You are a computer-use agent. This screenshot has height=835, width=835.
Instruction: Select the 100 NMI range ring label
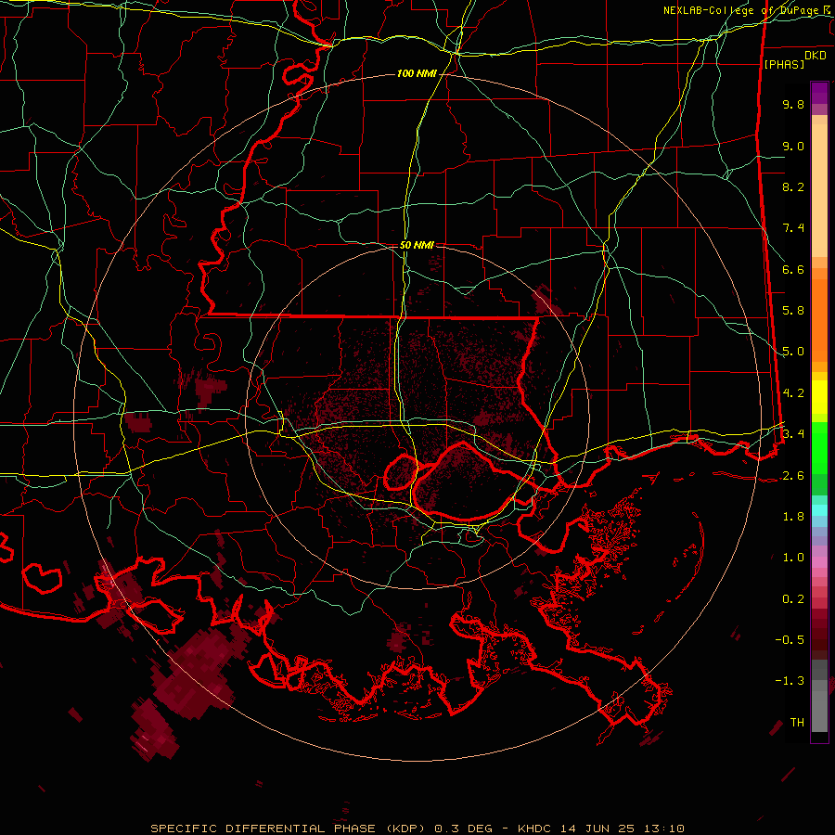[417, 73]
